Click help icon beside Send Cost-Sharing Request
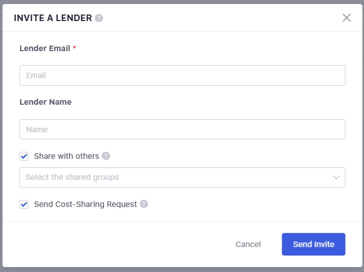364x272 pixels. tap(144, 204)
